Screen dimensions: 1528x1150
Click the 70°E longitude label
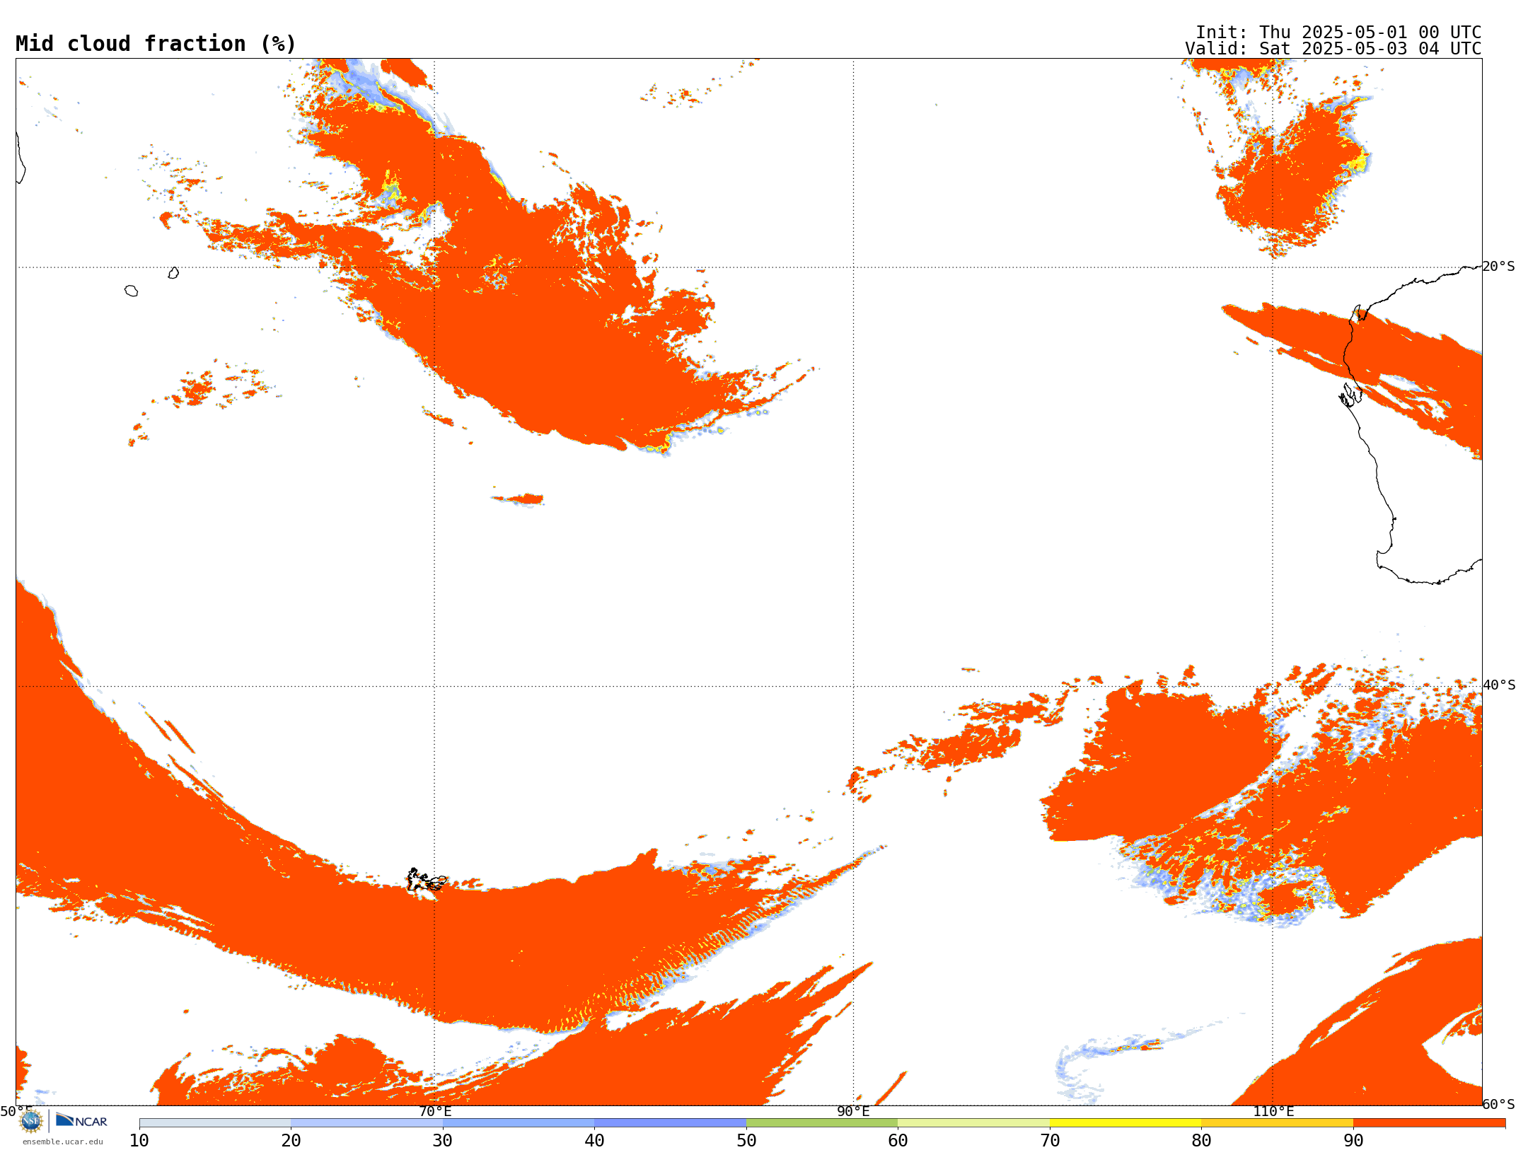pos(435,1111)
